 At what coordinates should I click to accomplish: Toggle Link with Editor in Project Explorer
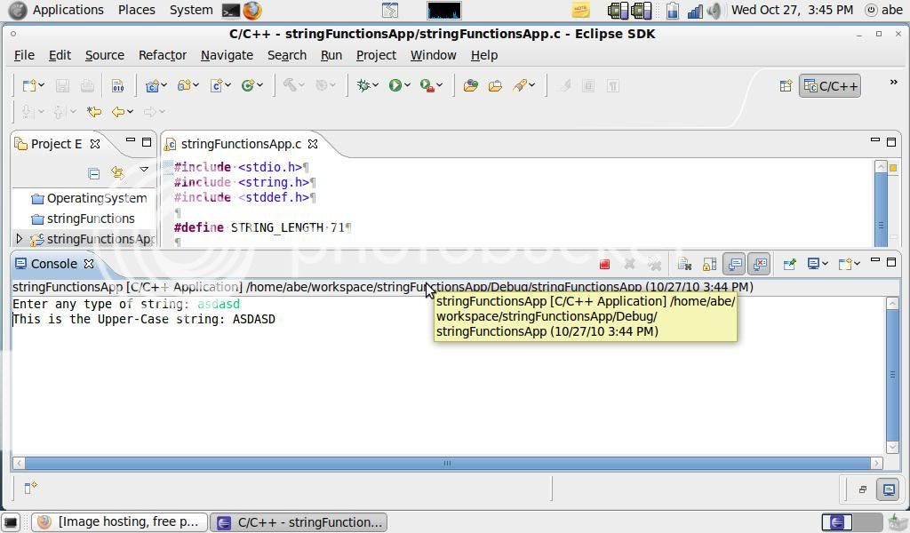[117, 172]
